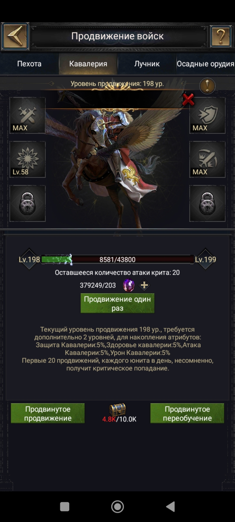Tap the purple gem icon

pos(129,285)
